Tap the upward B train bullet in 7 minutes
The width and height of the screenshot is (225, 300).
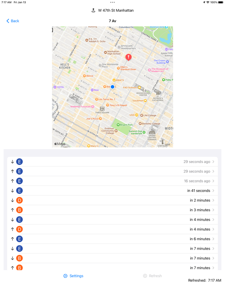tap(19, 268)
